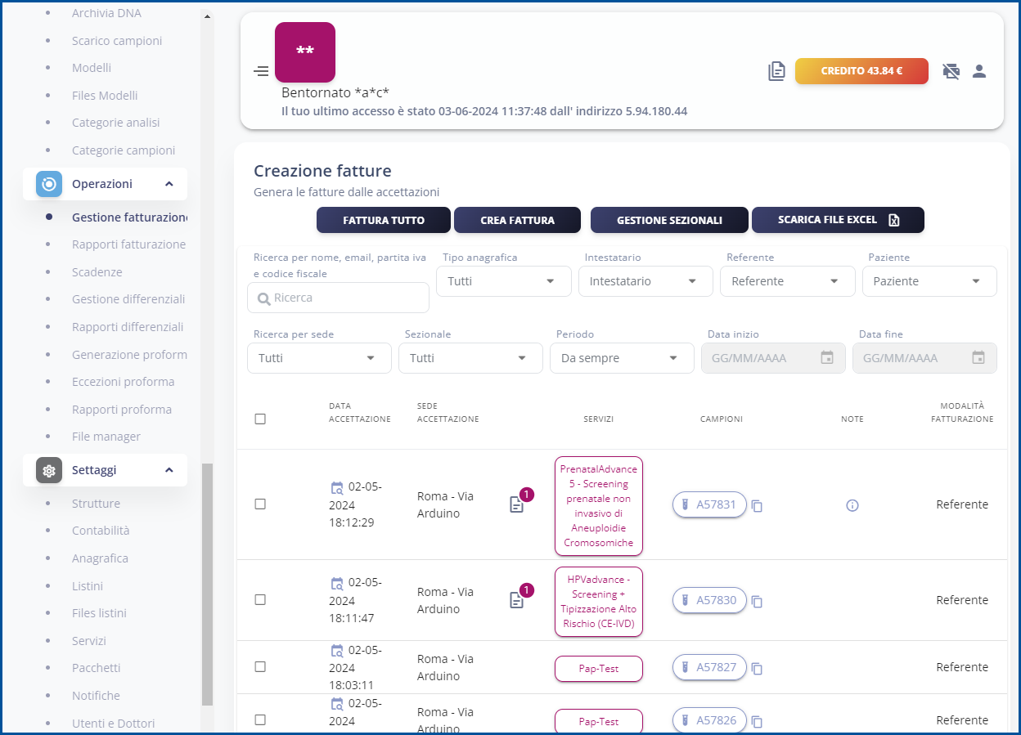Copy sample code A57827 using copy icon
Screen dimensions: 1021x735
coord(758,669)
